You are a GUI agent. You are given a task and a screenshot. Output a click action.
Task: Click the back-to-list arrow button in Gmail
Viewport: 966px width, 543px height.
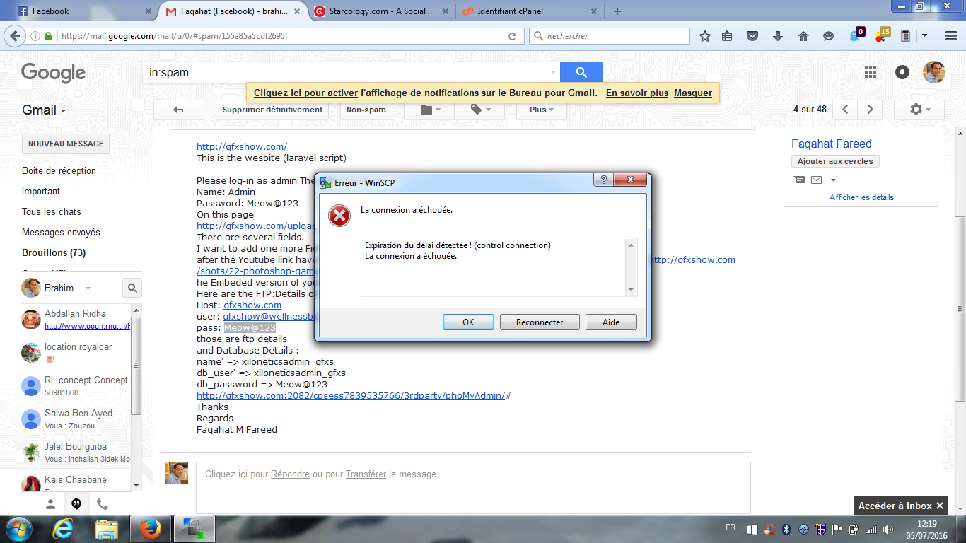[179, 110]
